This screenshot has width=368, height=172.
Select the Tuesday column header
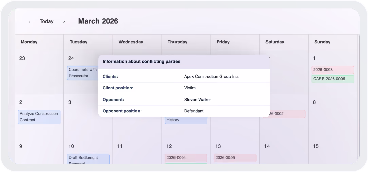pos(78,42)
